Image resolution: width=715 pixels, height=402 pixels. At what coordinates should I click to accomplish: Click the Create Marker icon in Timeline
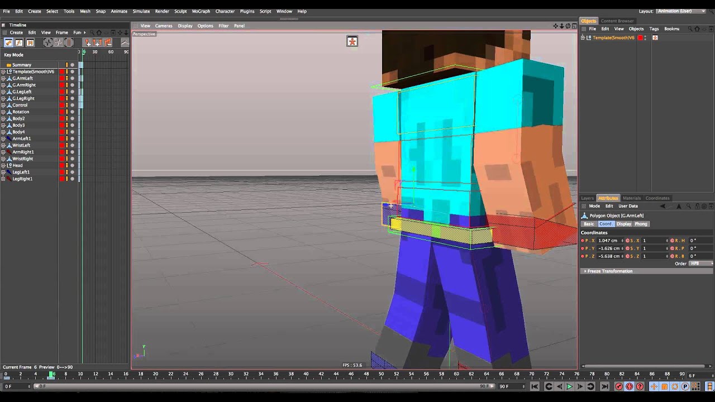coord(87,42)
